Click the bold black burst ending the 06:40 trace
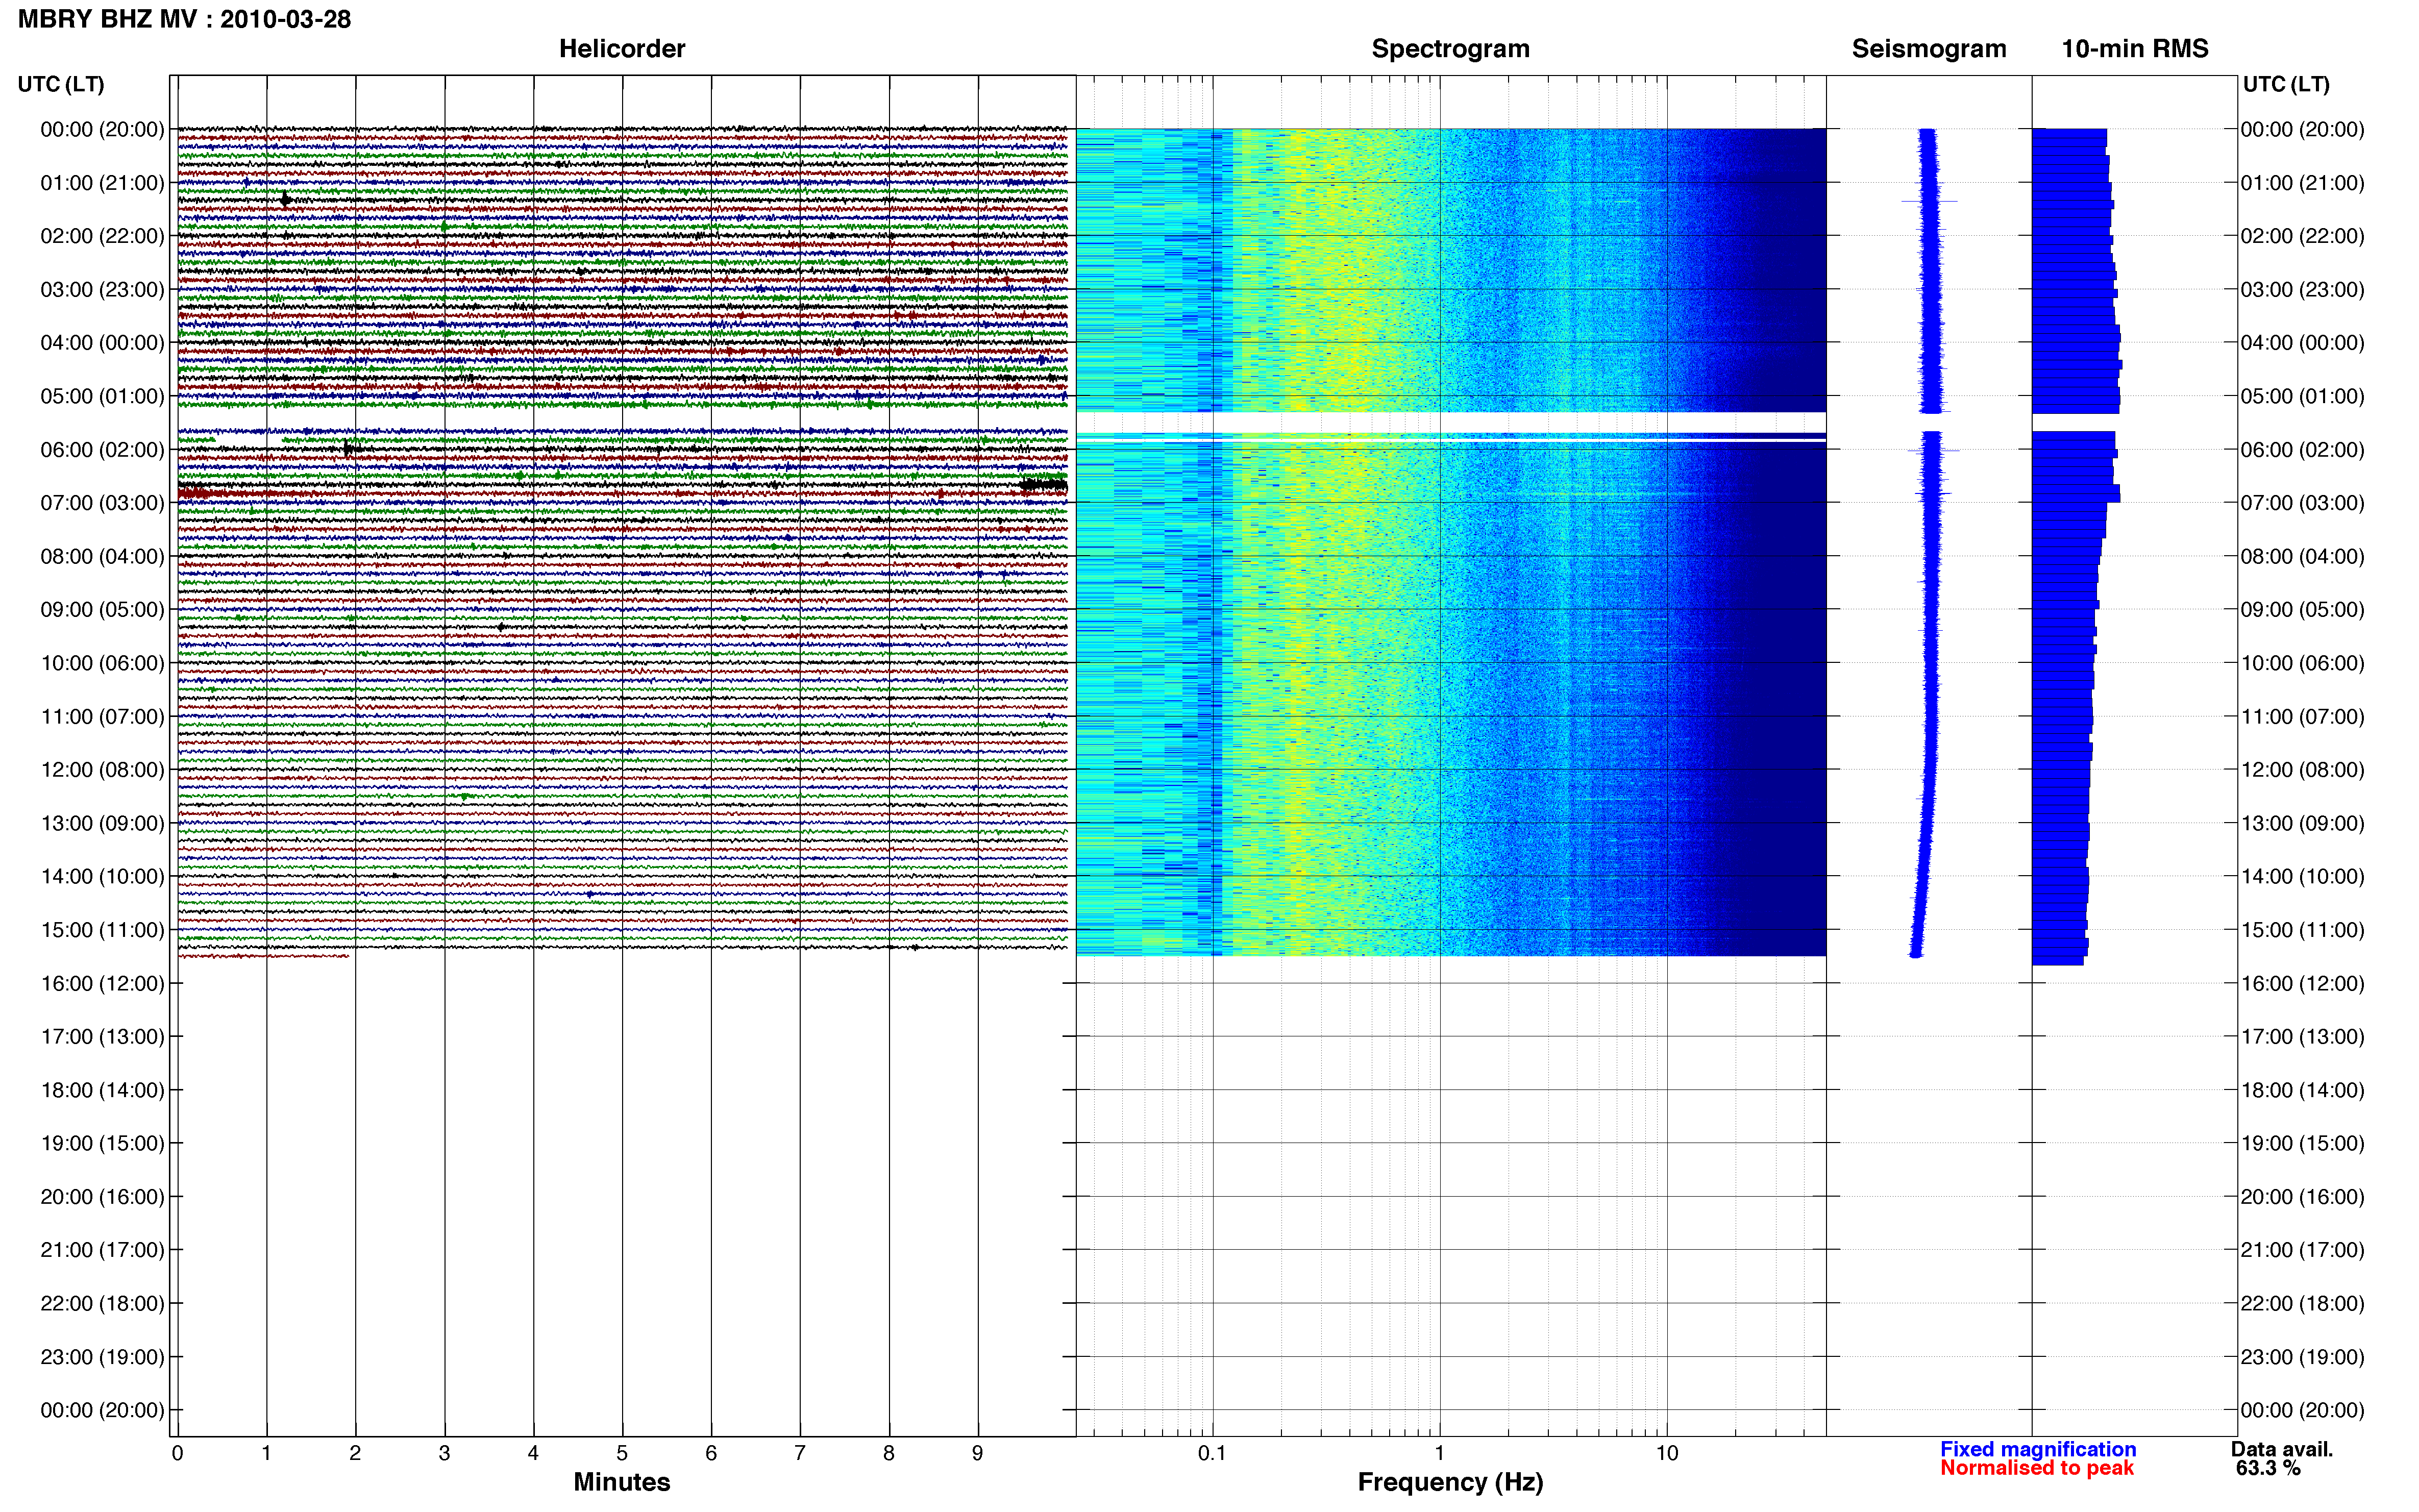This screenshot has height=1512, width=2419. 1043,485
